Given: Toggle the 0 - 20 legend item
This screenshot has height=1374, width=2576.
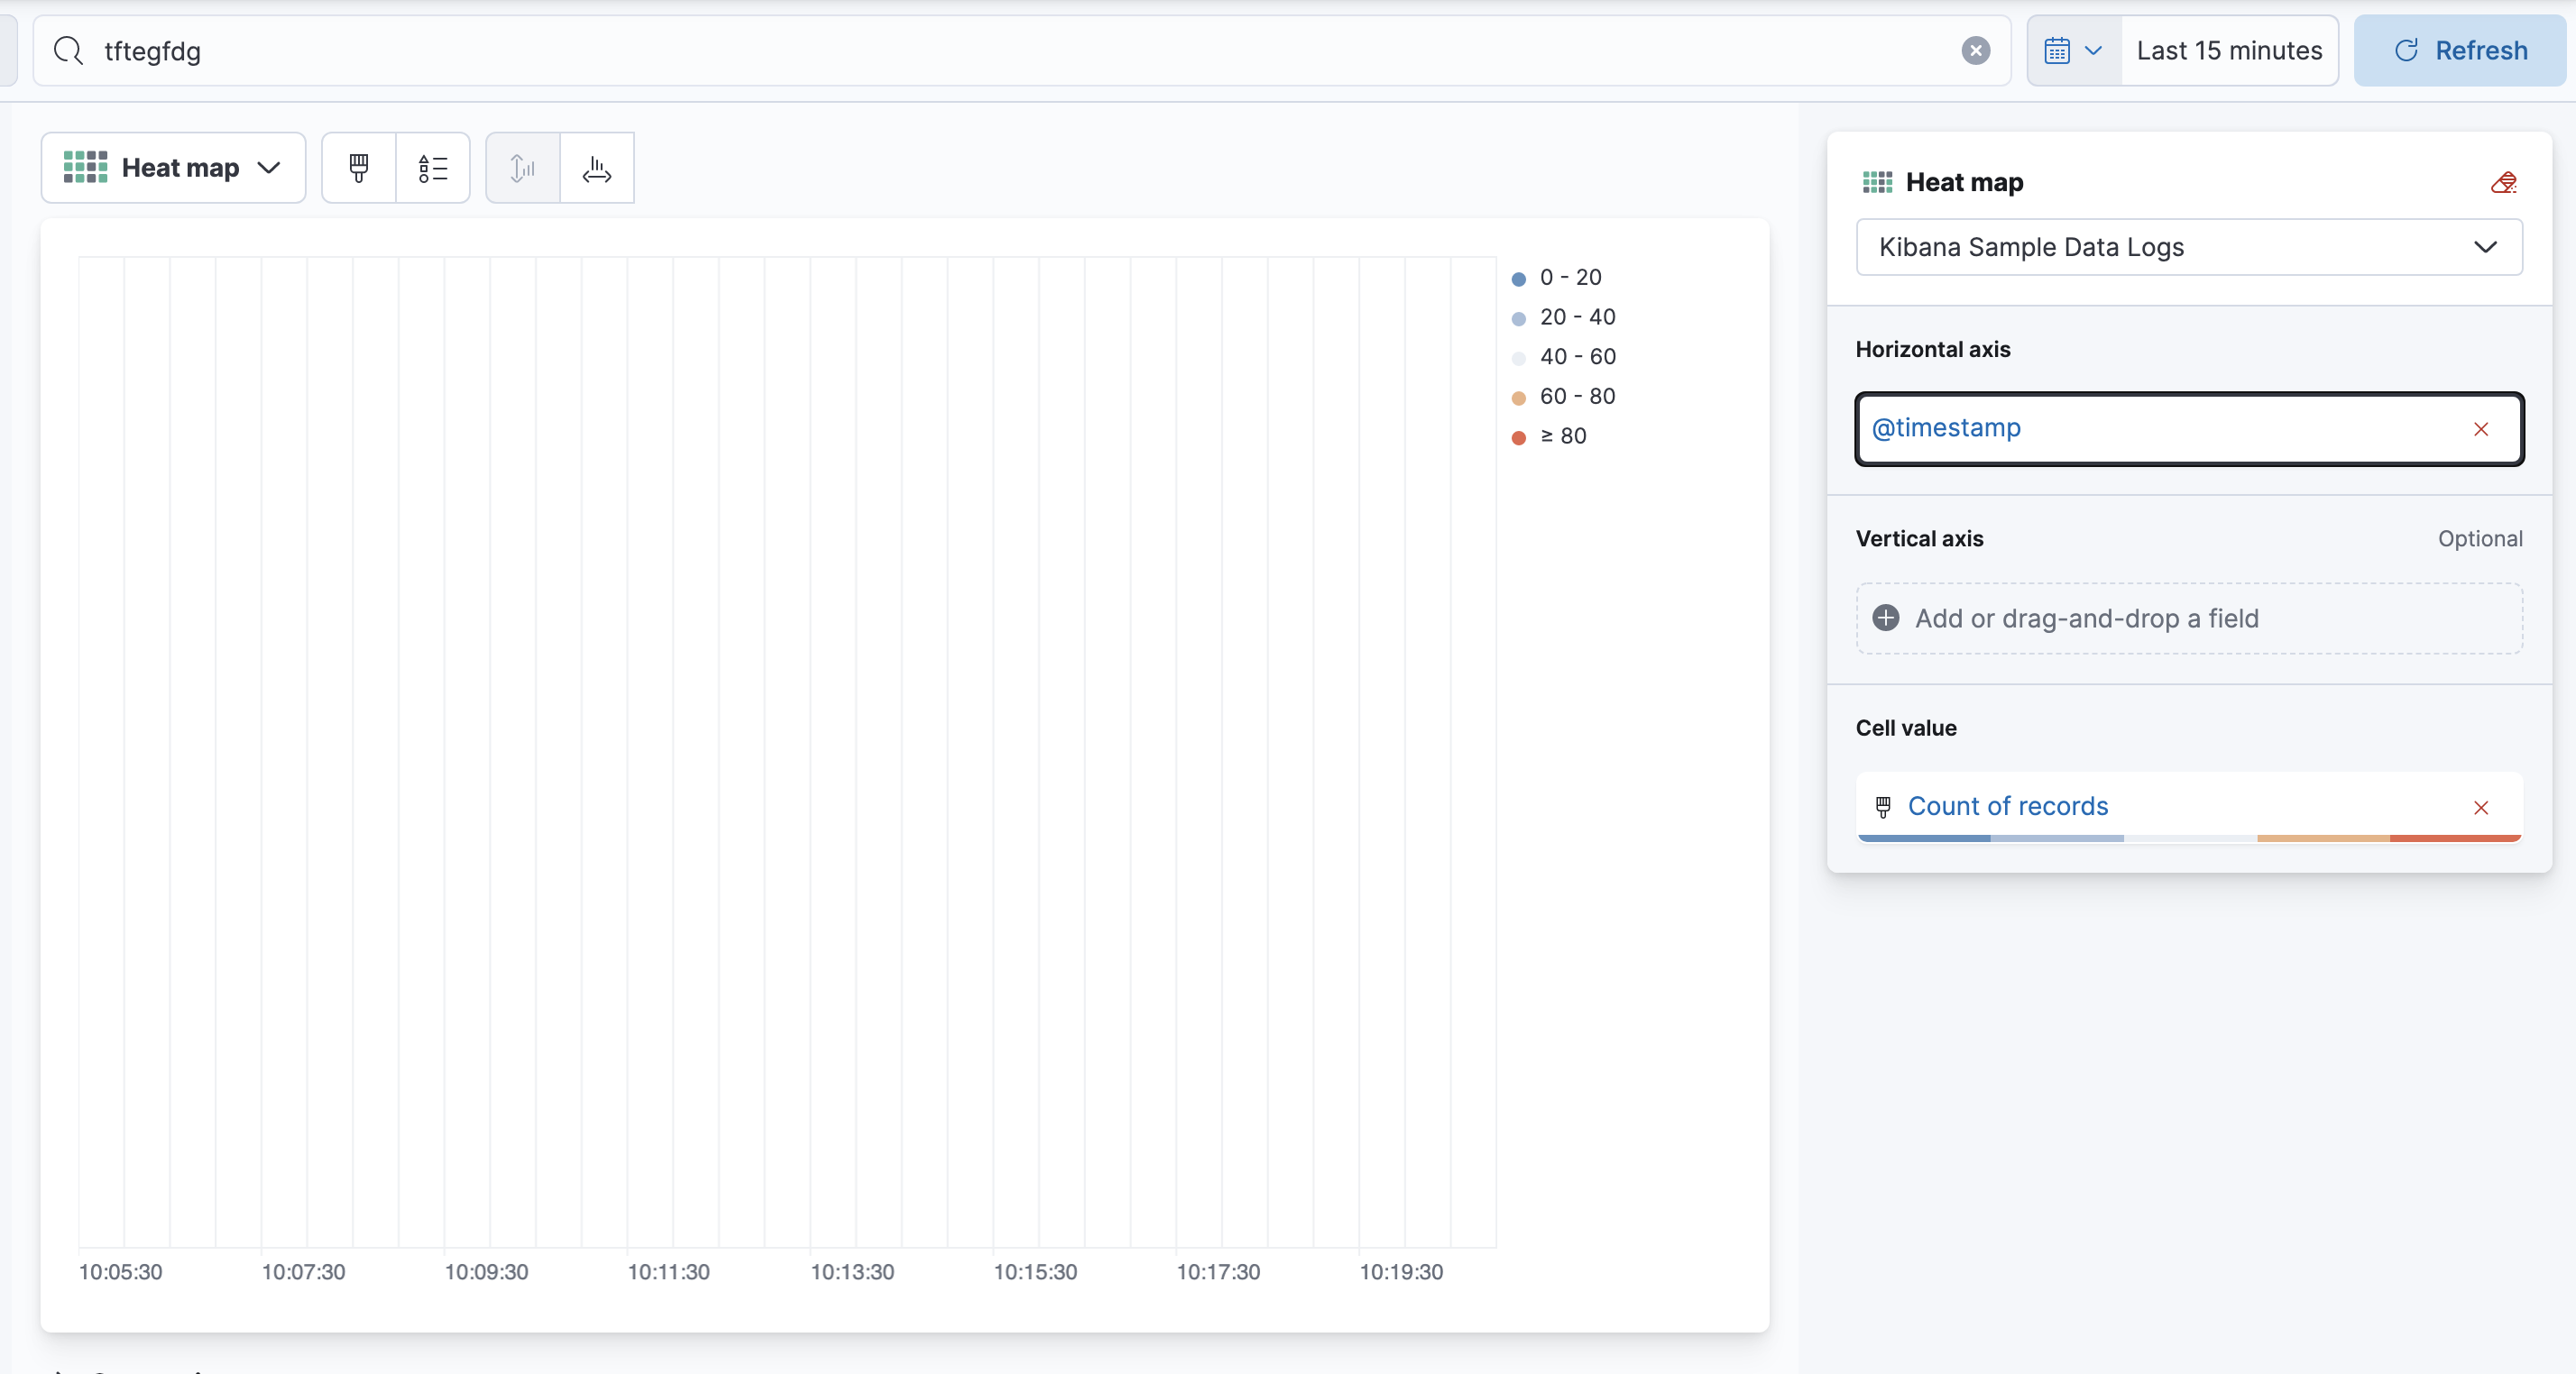Looking at the screenshot, I should (1570, 278).
